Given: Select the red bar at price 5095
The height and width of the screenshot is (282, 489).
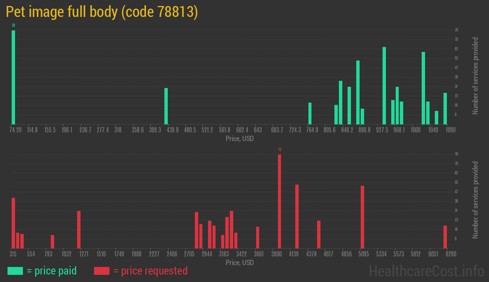Looking at the screenshot, I should click(x=362, y=217).
